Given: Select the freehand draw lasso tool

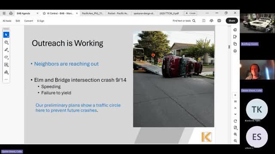Looking at the screenshot, I should (6, 57).
